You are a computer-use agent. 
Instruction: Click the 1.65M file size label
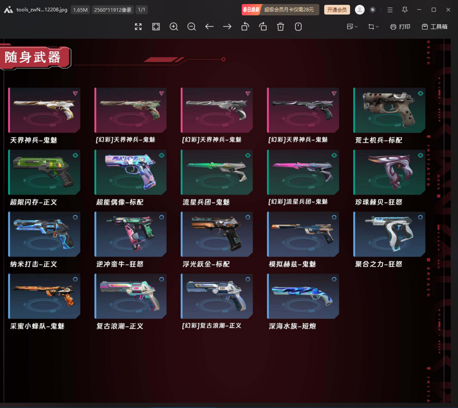click(x=80, y=10)
